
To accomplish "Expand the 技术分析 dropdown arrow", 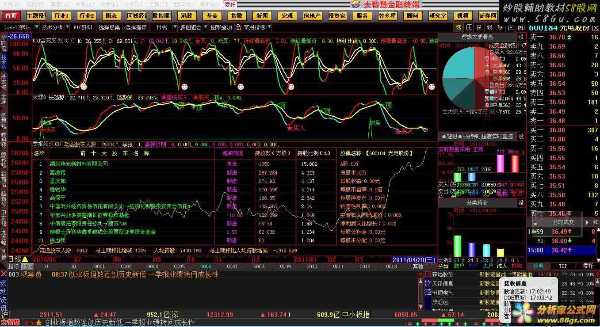I will tap(67, 27).
